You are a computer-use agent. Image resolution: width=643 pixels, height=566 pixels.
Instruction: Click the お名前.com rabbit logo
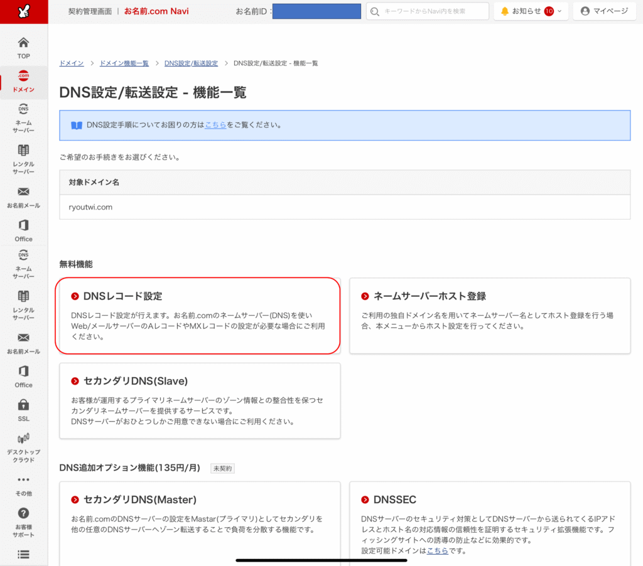click(24, 11)
